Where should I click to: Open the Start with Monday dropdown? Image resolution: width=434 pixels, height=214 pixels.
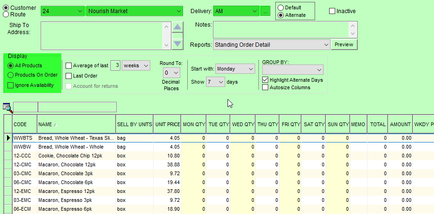[235, 69]
